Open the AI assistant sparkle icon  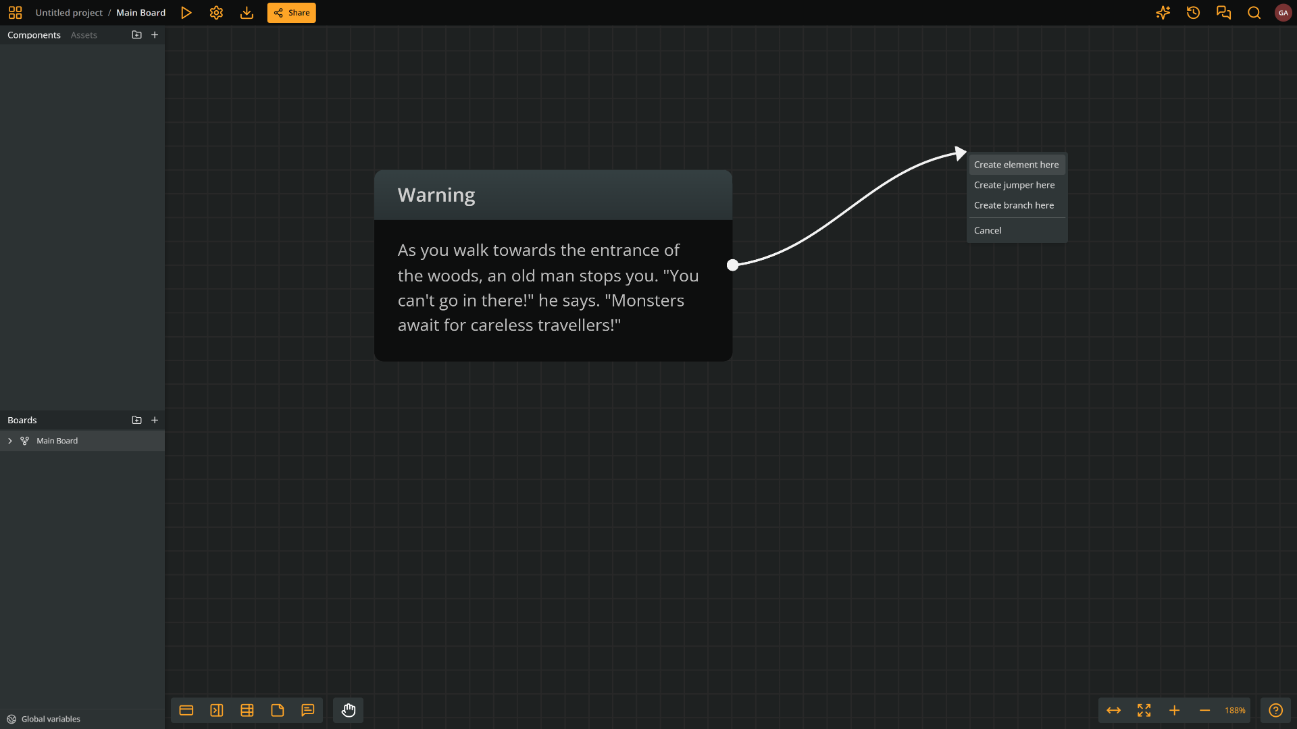1163,12
